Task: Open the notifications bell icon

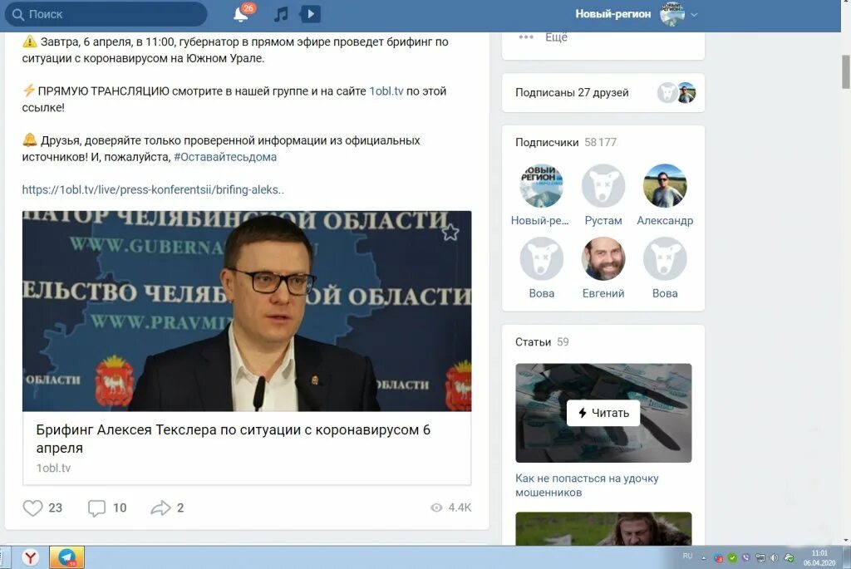Action: coord(241,14)
